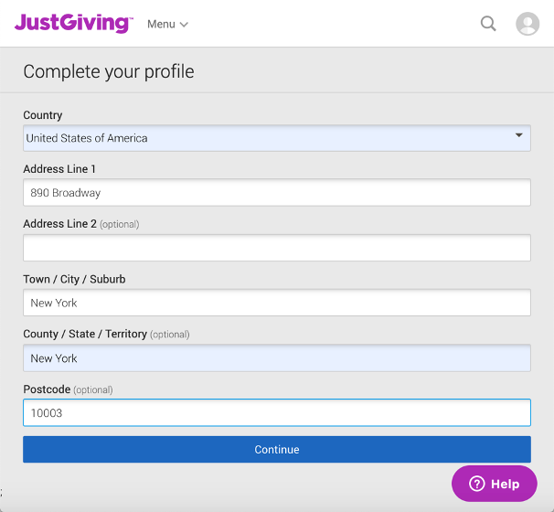This screenshot has height=512, width=554.
Task: Open the Country dropdown arrow
Action: tap(518, 135)
